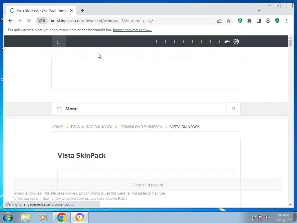
Task: Click the page scrollbar down arrow
Action: [290, 205]
